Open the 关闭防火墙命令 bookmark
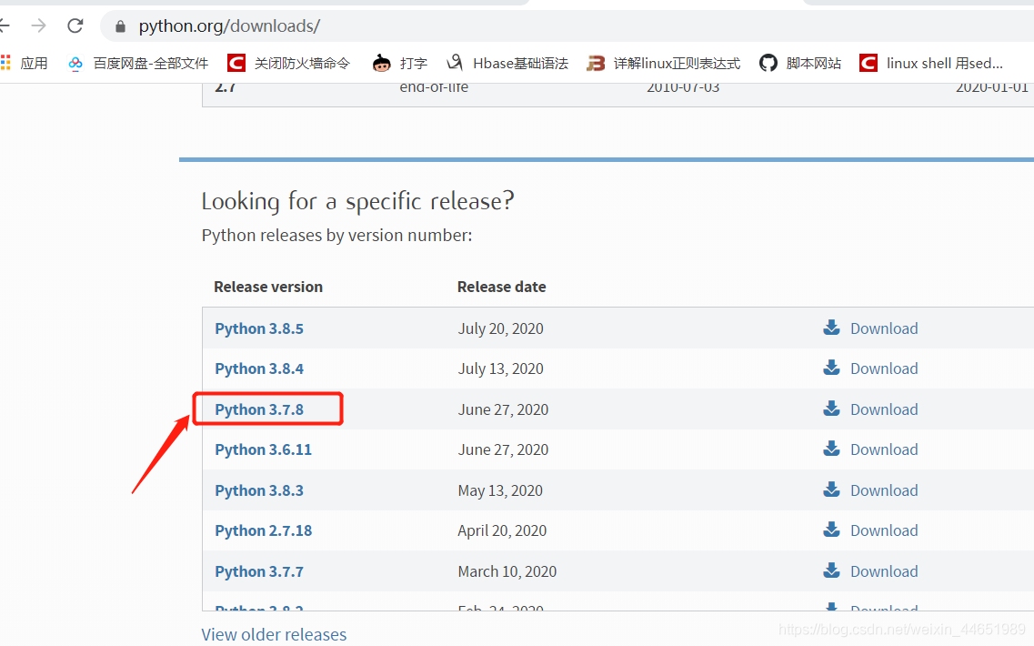The image size is (1034, 646). tap(288, 64)
